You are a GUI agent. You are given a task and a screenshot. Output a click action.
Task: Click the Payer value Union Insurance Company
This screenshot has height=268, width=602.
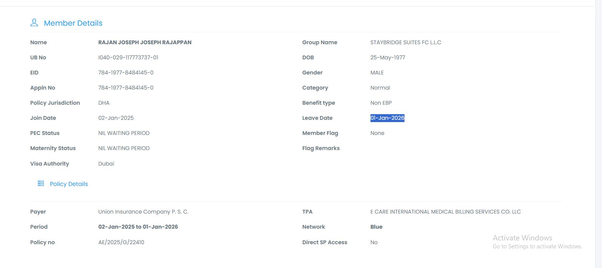pyautogui.click(x=143, y=212)
